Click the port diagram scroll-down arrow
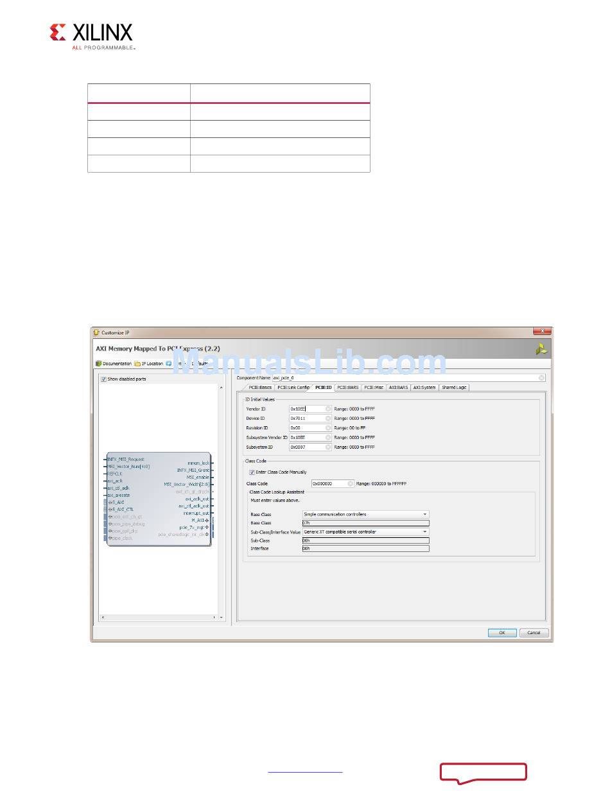The image size is (610, 794). click(x=222, y=617)
